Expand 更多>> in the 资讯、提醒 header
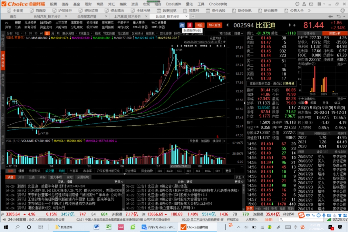 coord(119,182)
